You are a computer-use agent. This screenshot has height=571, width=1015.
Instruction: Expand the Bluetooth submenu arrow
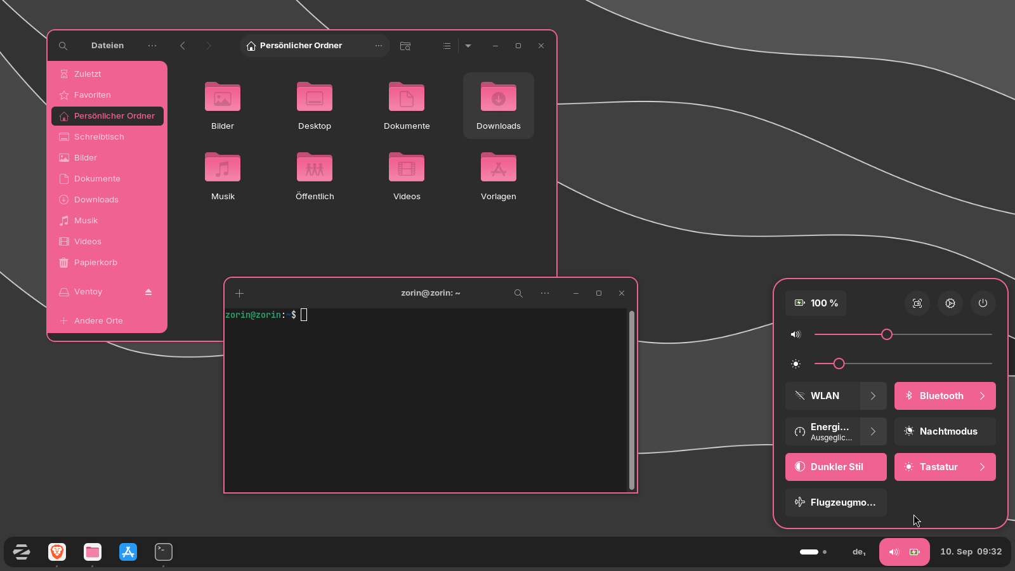(x=983, y=396)
